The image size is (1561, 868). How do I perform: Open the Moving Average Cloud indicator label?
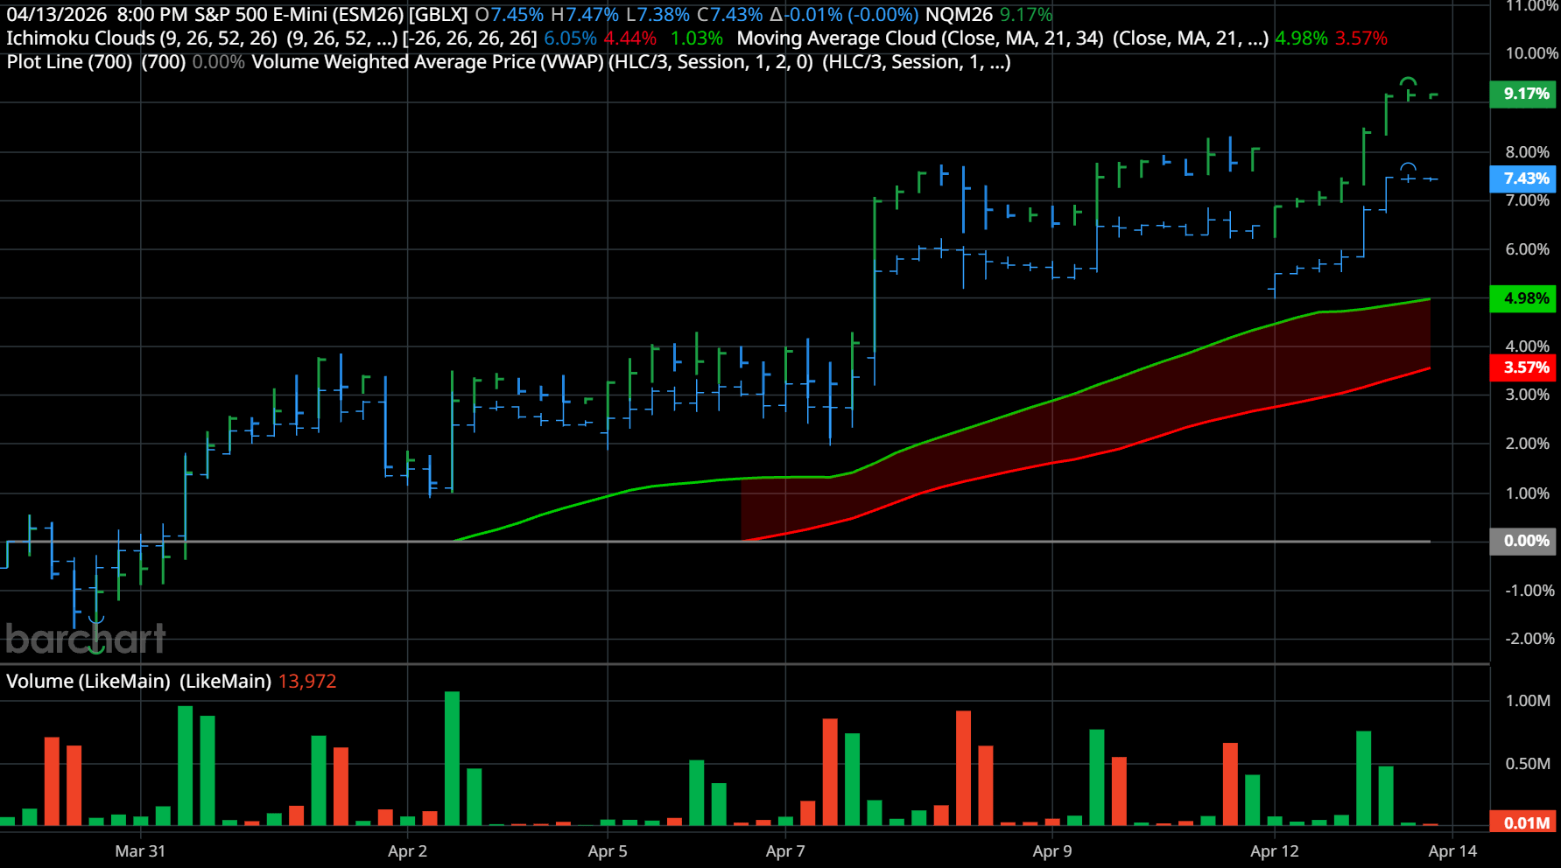921,38
